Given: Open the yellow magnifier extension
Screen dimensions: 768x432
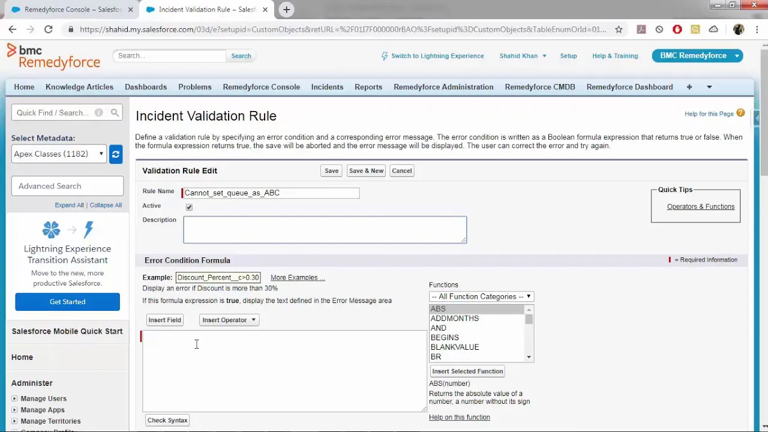Looking at the screenshot, I should 695,29.
